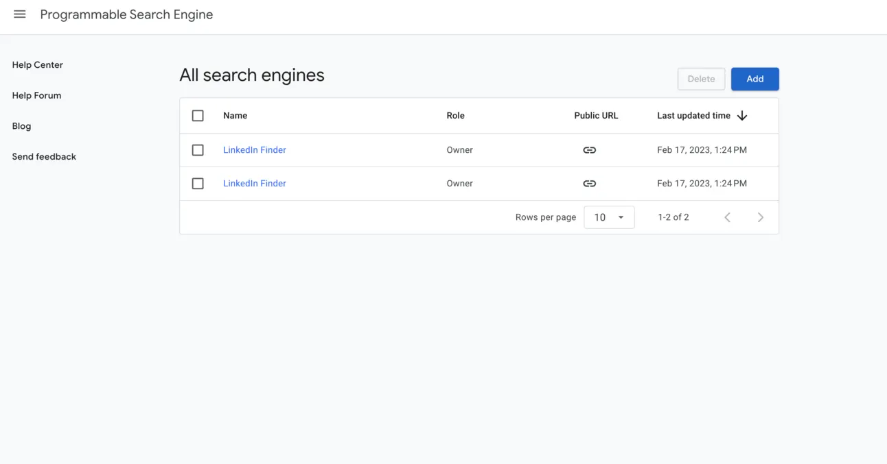Viewport: 887px width, 464px height.
Task: Click the Delete button
Action: coord(701,79)
